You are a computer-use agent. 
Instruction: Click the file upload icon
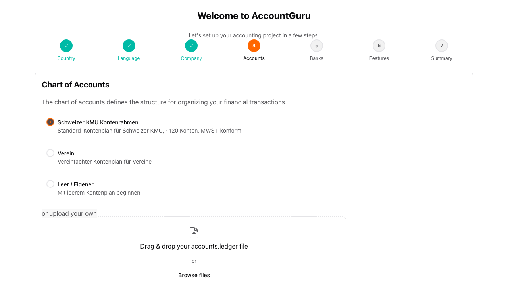[x=194, y=233]
